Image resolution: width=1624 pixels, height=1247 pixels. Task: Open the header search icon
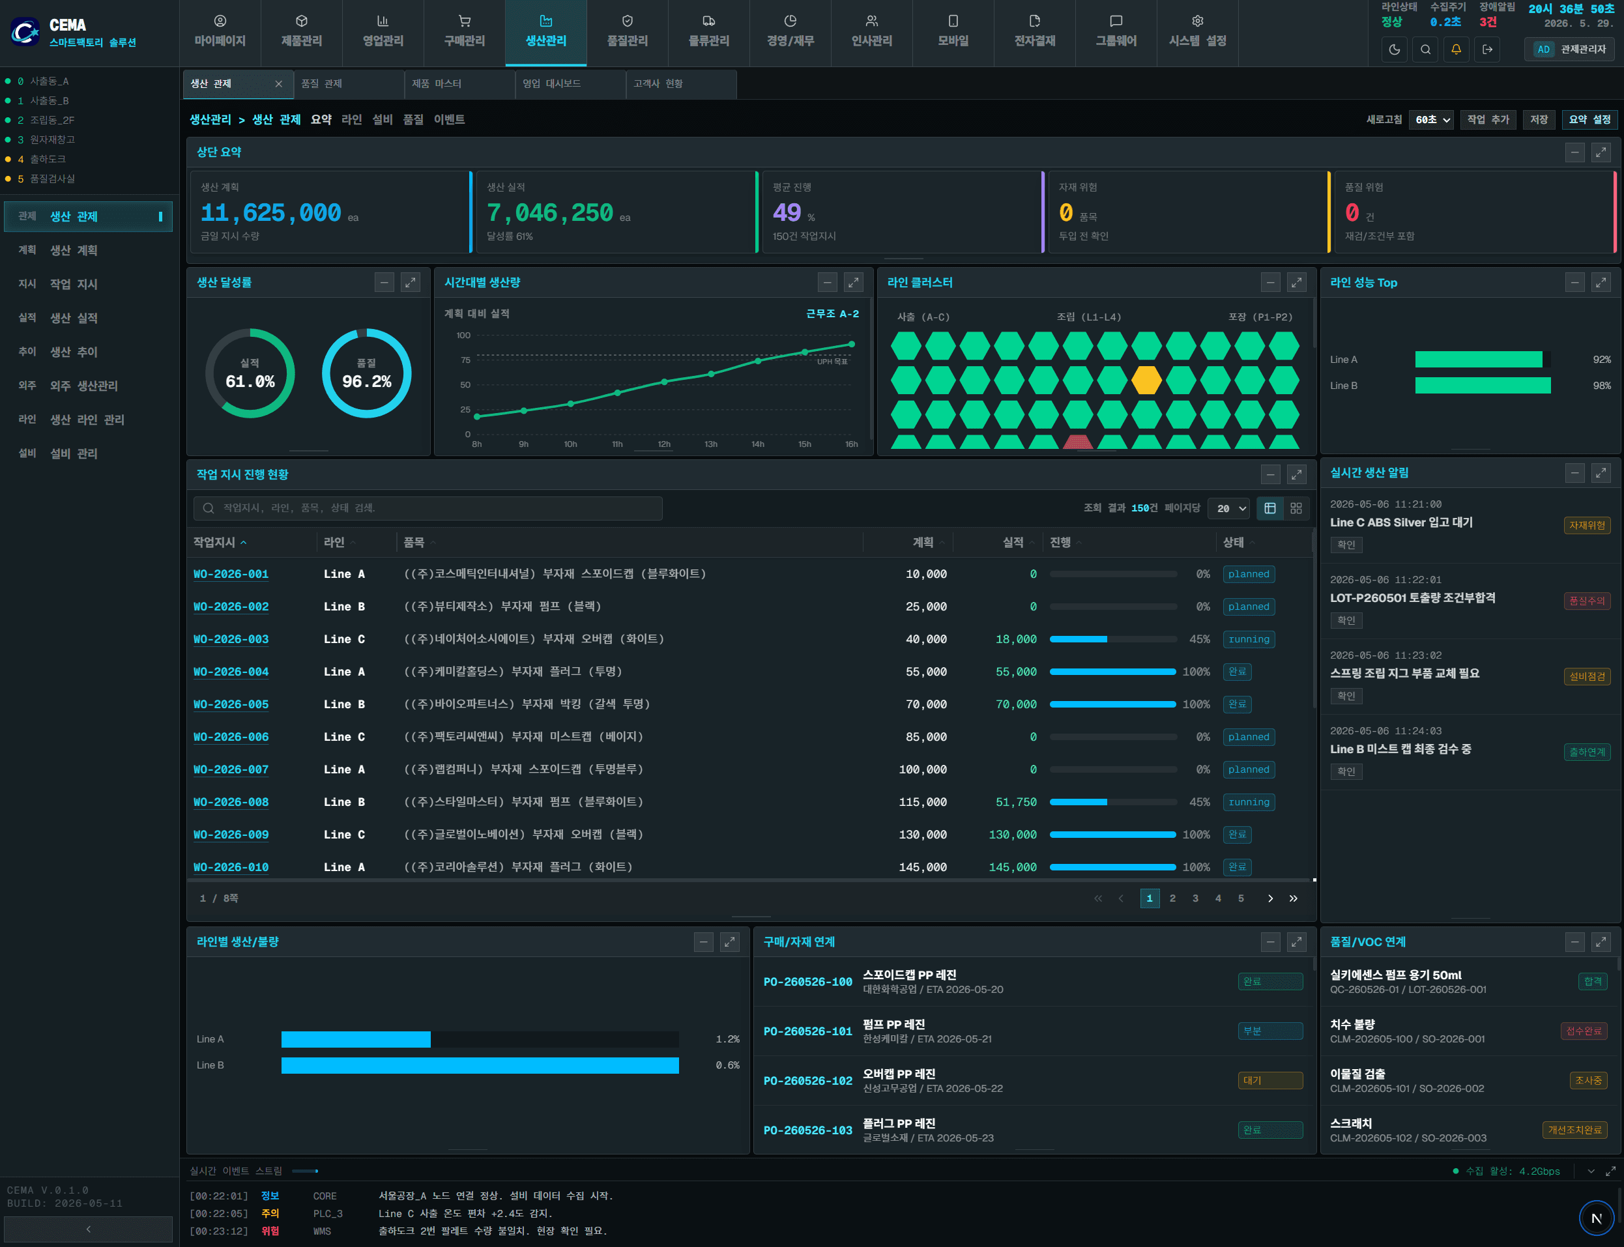pyautogui.click(x=1425, y=49)
